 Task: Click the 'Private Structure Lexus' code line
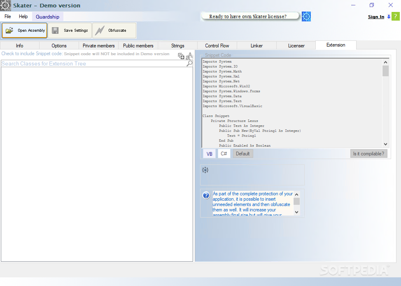[234, 121]
